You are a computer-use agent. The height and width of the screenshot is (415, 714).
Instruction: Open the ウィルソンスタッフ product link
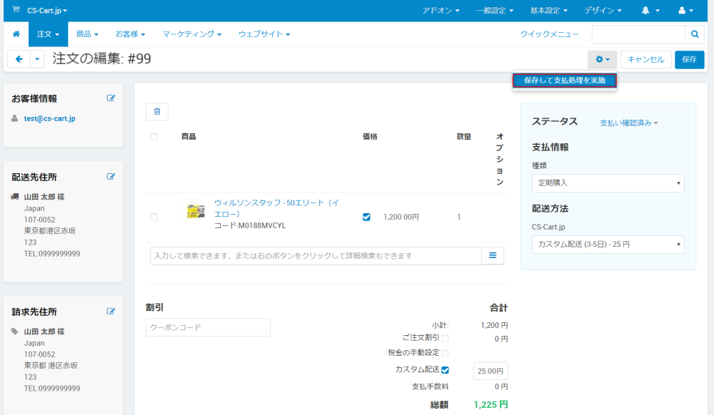coord(277,208)
